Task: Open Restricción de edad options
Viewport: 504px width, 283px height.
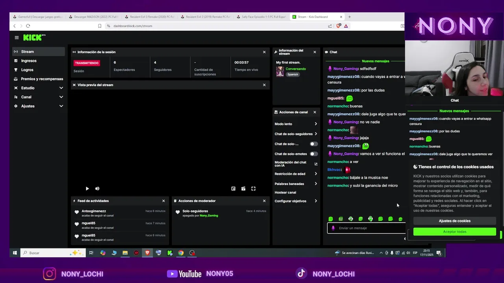Action: tap(296, 174)
